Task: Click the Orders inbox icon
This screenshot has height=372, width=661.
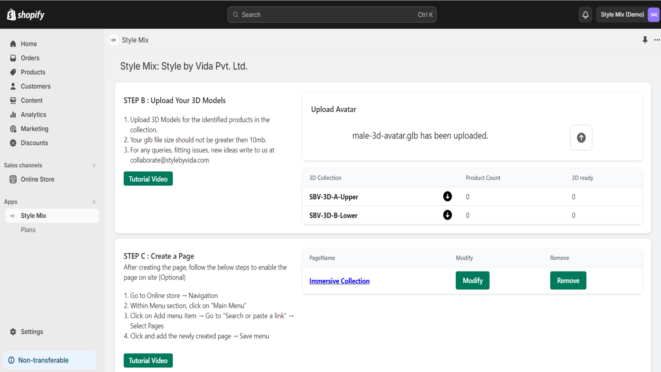Action: (x=13, y=58)
